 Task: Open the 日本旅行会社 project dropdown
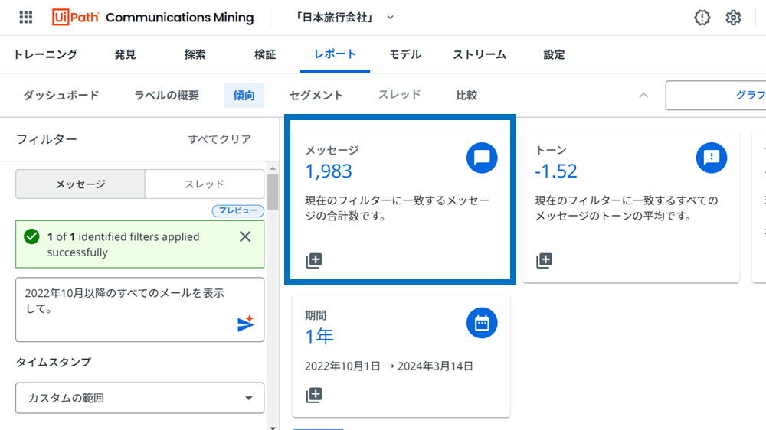pos(344,18)
